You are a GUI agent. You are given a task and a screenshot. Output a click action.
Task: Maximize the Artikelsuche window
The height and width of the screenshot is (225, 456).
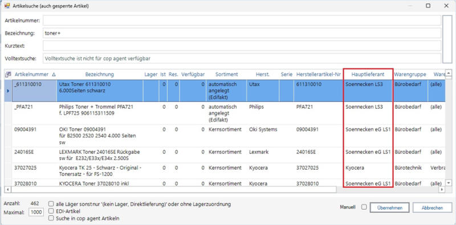(428, 6)
